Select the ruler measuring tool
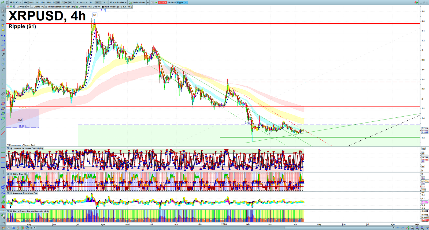This screenshot has height=230, width=429. [x=3, y=94]
